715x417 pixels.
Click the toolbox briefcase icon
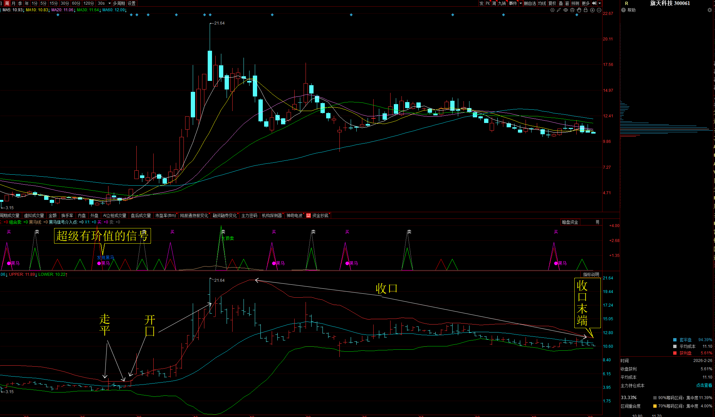pos(572,10)
